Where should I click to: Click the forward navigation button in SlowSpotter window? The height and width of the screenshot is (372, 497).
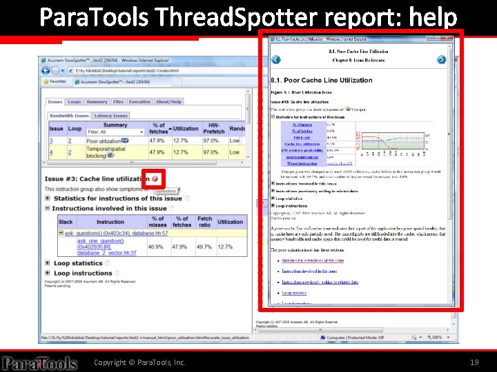click(55, 70)
